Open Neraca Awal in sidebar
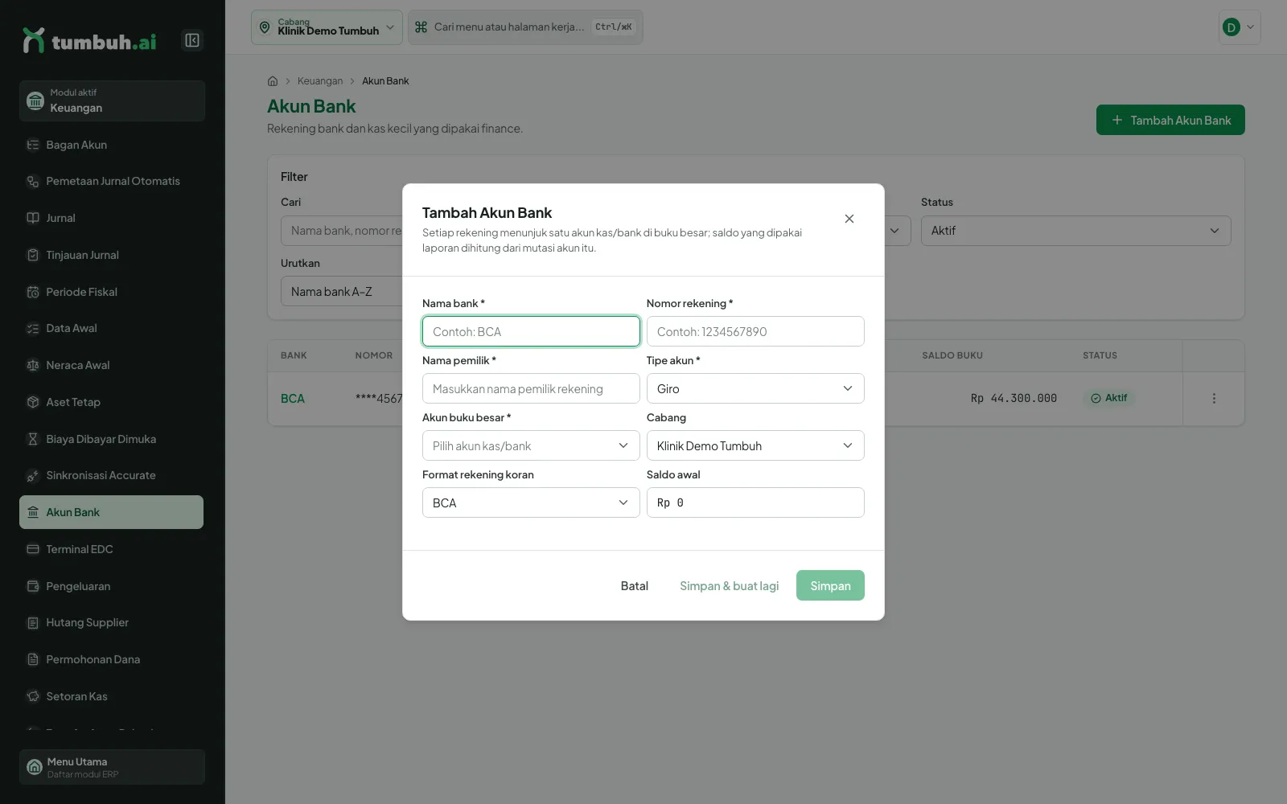 (112, 365)
